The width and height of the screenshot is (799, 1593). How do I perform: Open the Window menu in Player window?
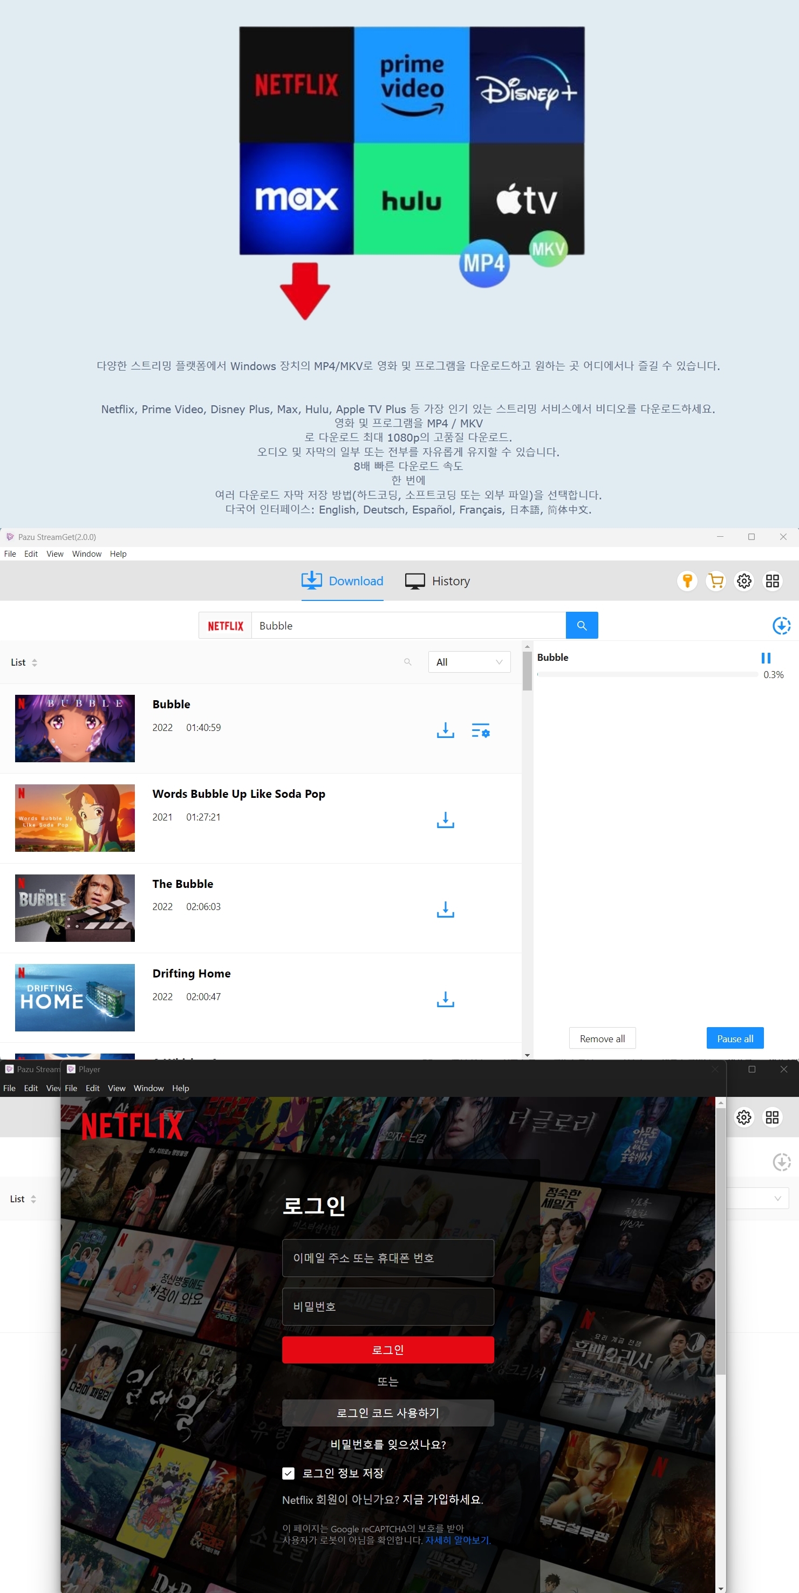pos(148,1088)
